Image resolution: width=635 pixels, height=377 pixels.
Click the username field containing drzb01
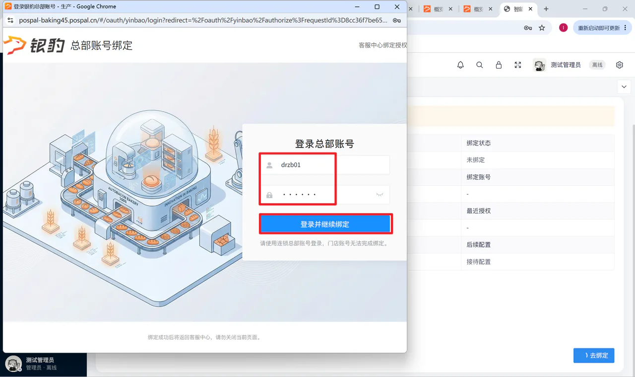click(324, 165)
